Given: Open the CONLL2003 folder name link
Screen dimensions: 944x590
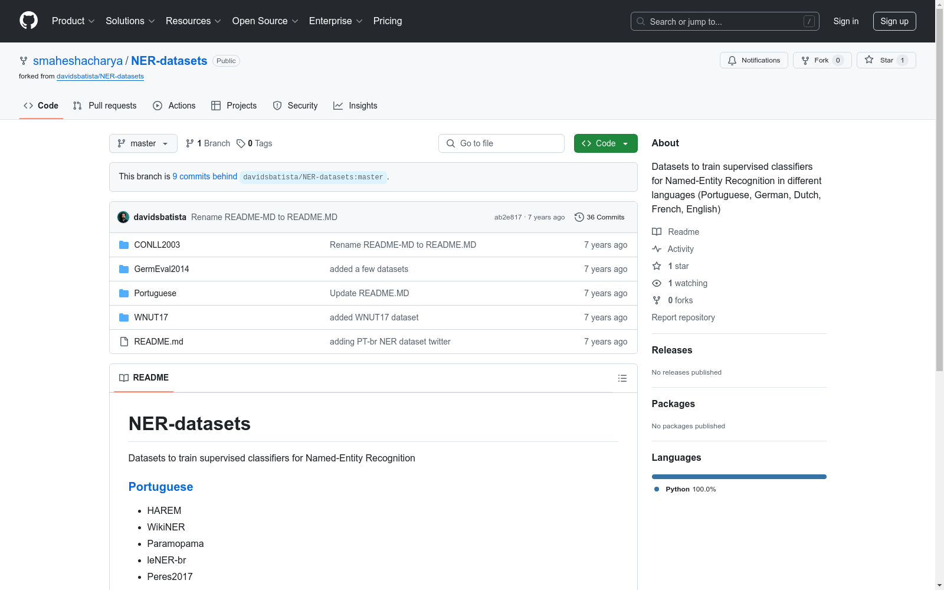Looking at the screenshot, I should (157, 245).
